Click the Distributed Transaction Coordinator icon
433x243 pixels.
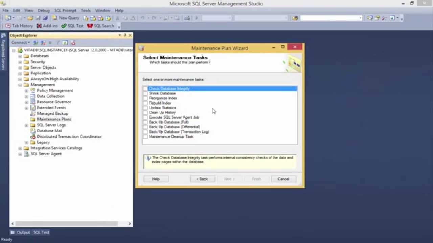pos(33,136)
